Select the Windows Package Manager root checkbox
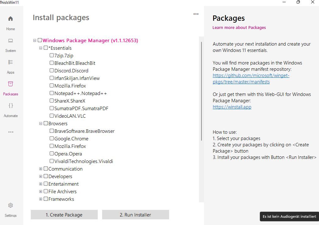This screenshot has width=319, height=225. click(40, 40)
